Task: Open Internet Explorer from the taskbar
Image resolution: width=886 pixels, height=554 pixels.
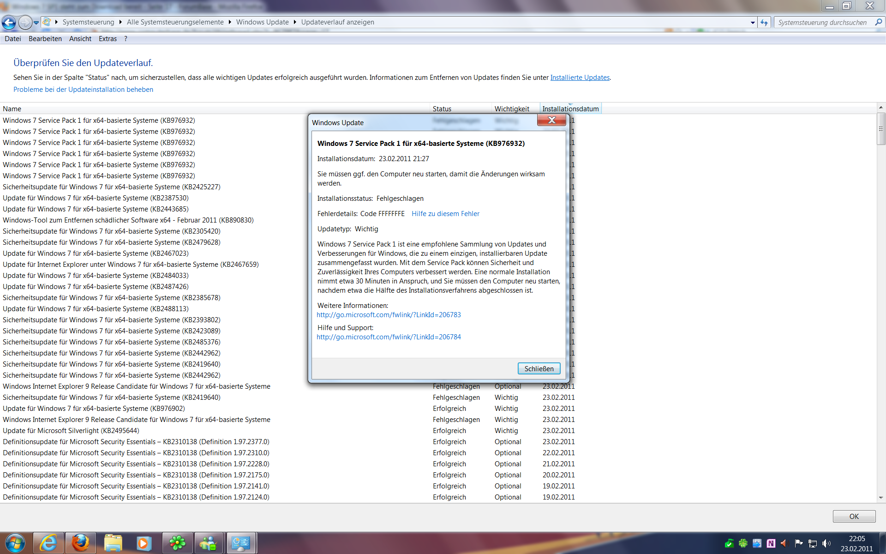Action: (x=48, y=543)
